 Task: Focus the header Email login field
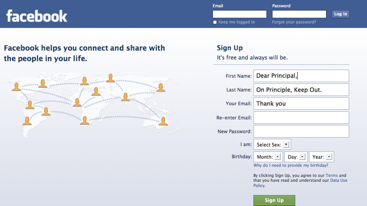[x=239, y=14]
